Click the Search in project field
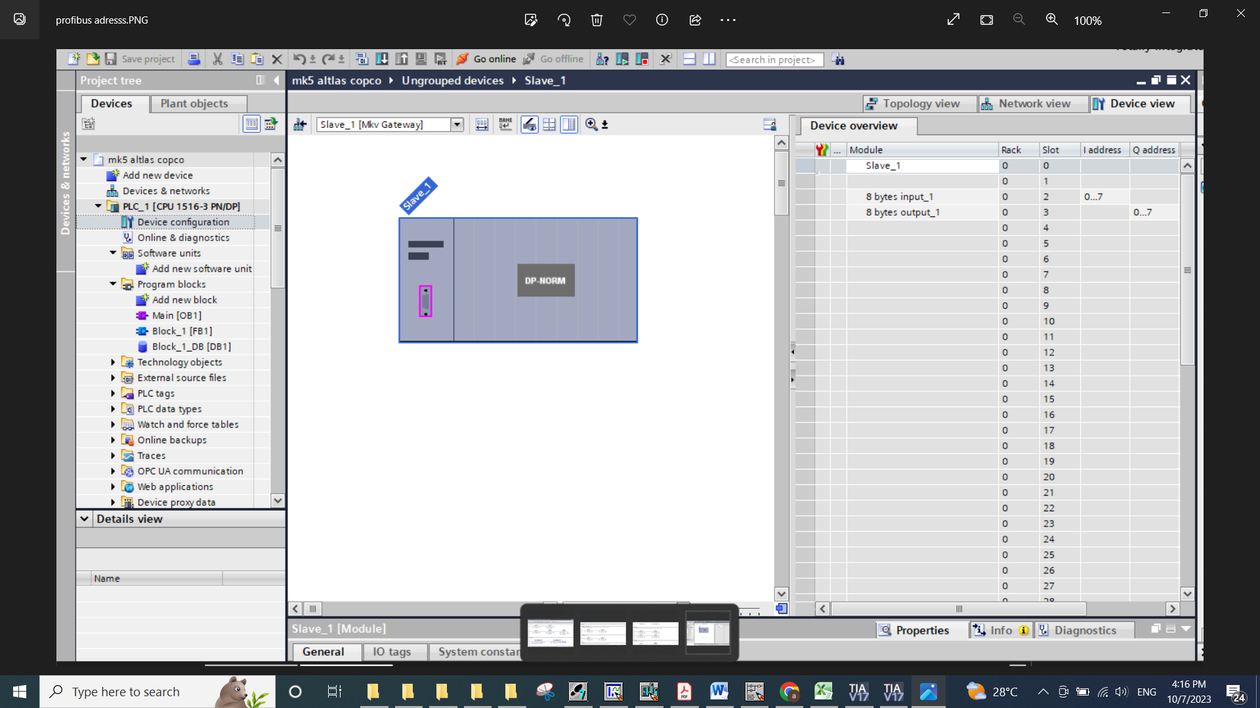The width and height of the screenshot is (1260, 708). coord(774,60)
